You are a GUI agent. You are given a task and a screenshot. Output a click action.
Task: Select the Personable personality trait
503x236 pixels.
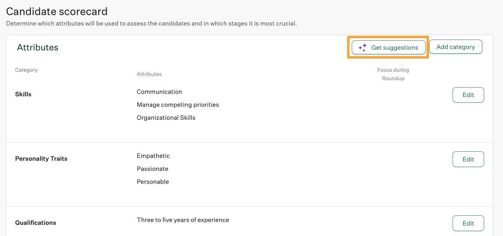(x=153, y=182)
